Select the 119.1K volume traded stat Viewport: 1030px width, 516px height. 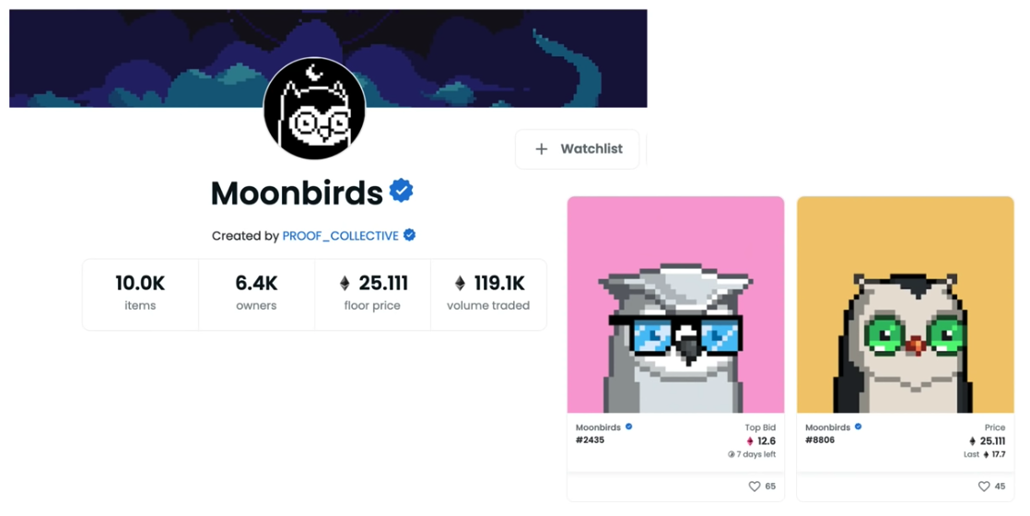(488, 295)
